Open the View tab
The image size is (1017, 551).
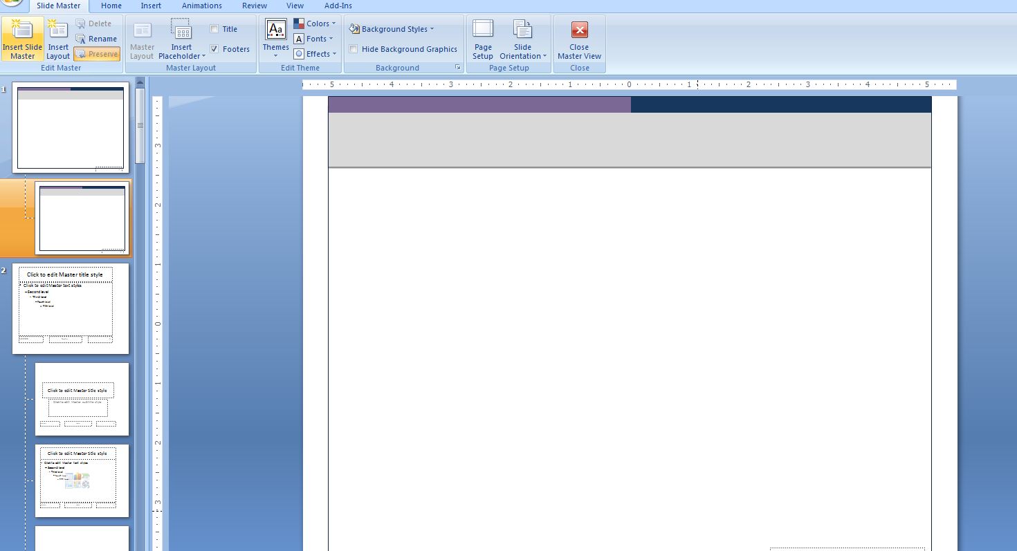coord(295,6)
